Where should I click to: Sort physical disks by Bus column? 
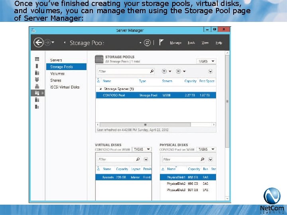point(205,169)
